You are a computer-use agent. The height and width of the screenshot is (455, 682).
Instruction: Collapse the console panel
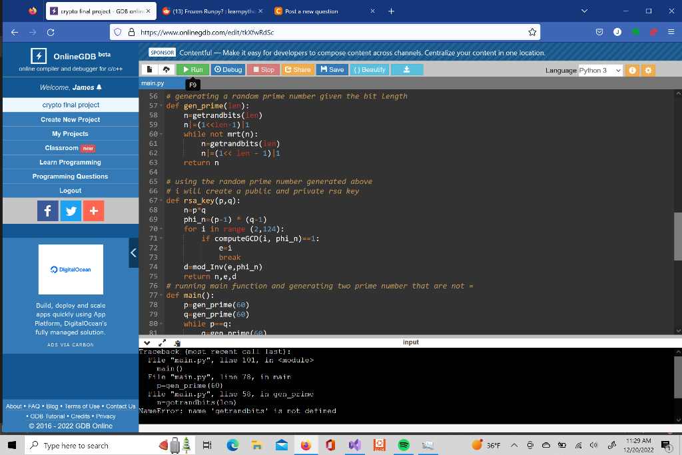click(147, 342)
